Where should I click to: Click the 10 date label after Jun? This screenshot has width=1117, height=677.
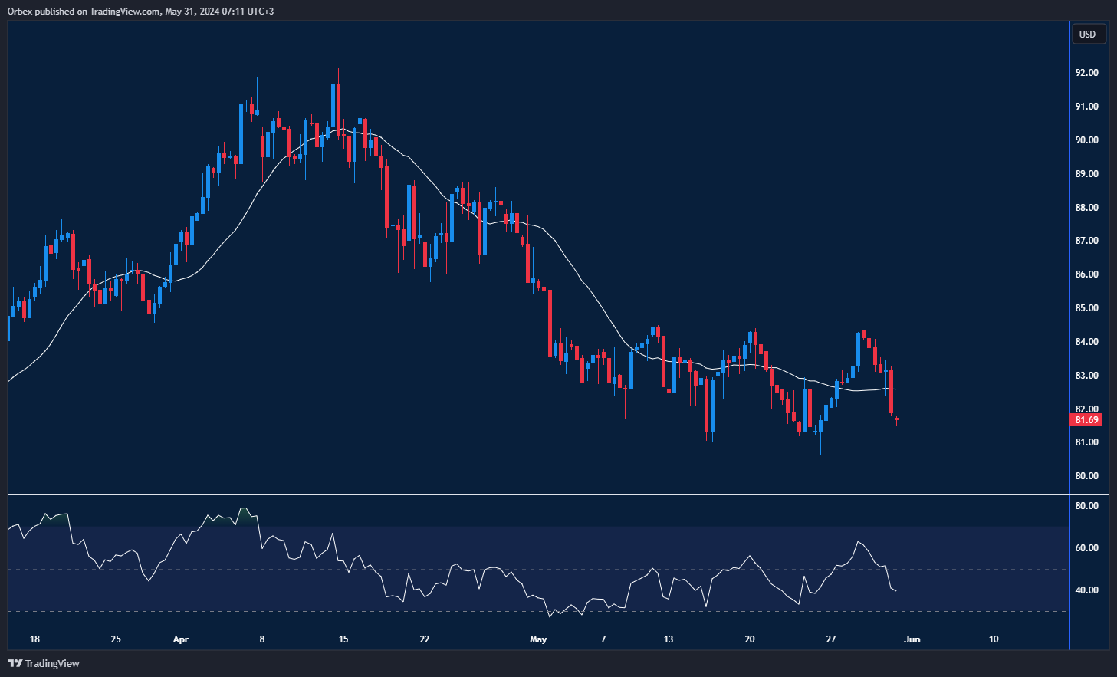click(994, 639)
